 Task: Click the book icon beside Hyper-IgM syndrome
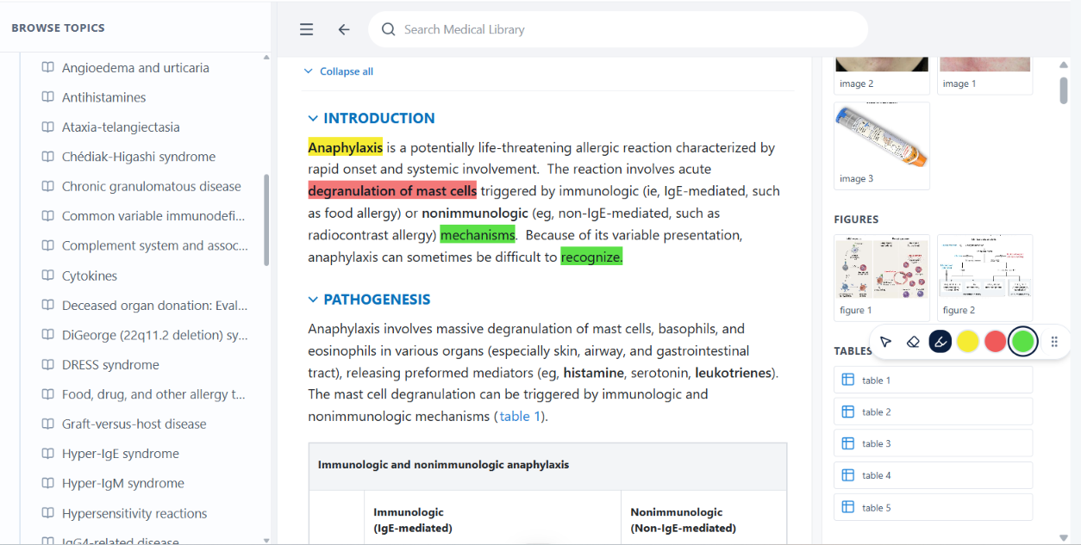click(48, 483)
